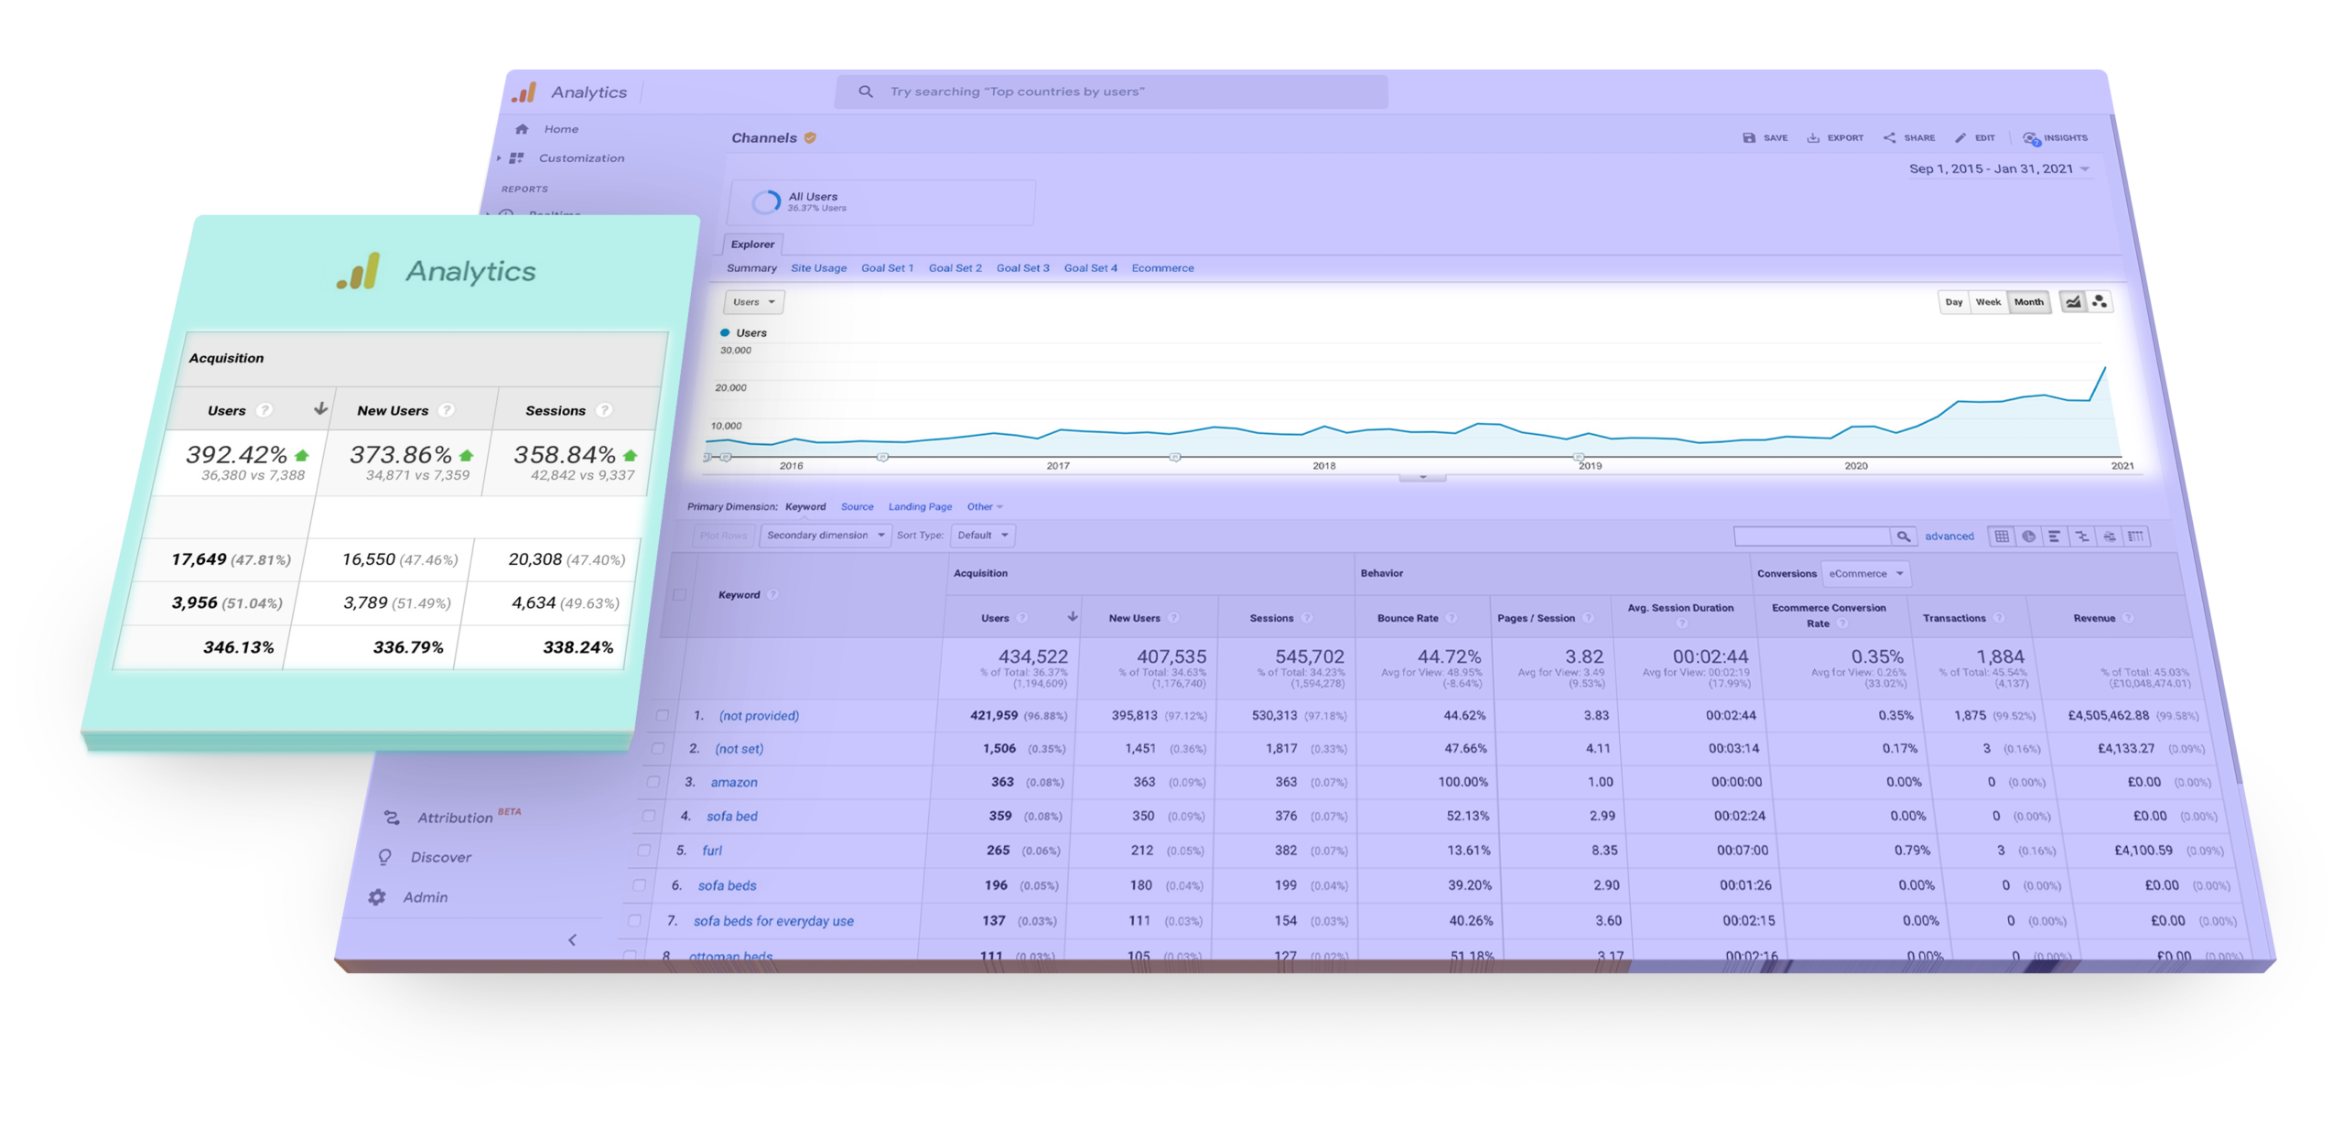Switch to line chart view icon
Viewport: 2343px width, 1138px height.
click(x=2071, y=301)
